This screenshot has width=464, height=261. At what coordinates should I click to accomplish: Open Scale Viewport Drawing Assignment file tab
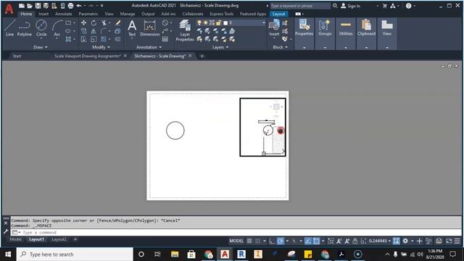88,56
